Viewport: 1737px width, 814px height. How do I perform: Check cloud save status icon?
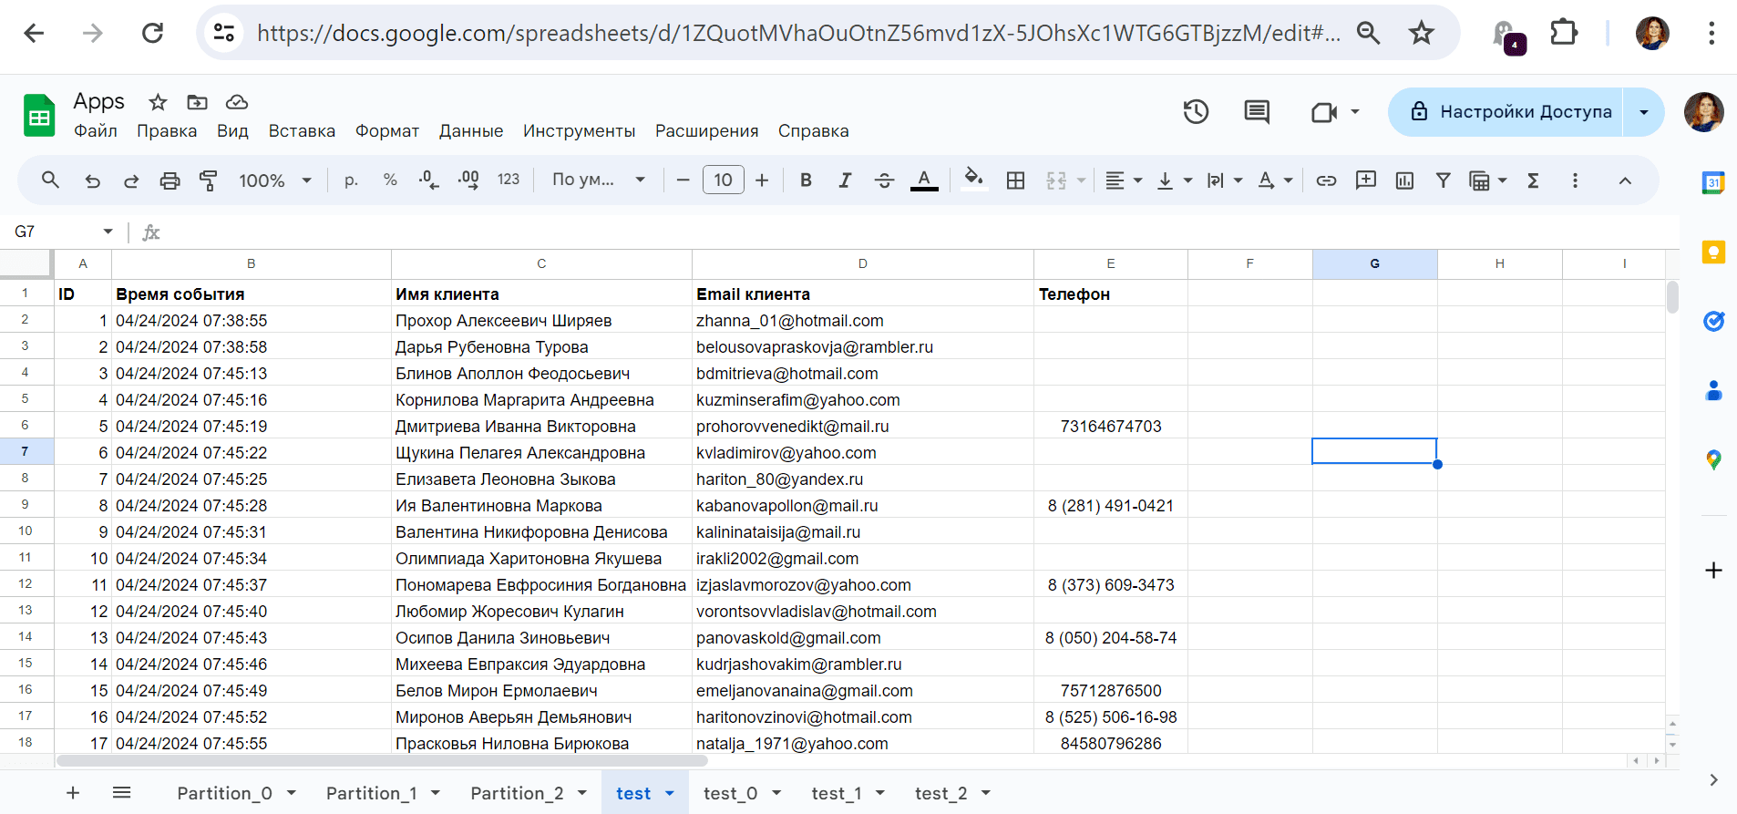pos(237,102)
